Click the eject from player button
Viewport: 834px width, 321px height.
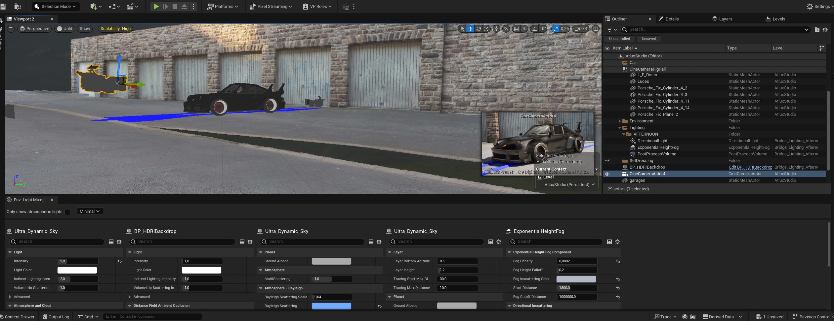click(184, 6)
